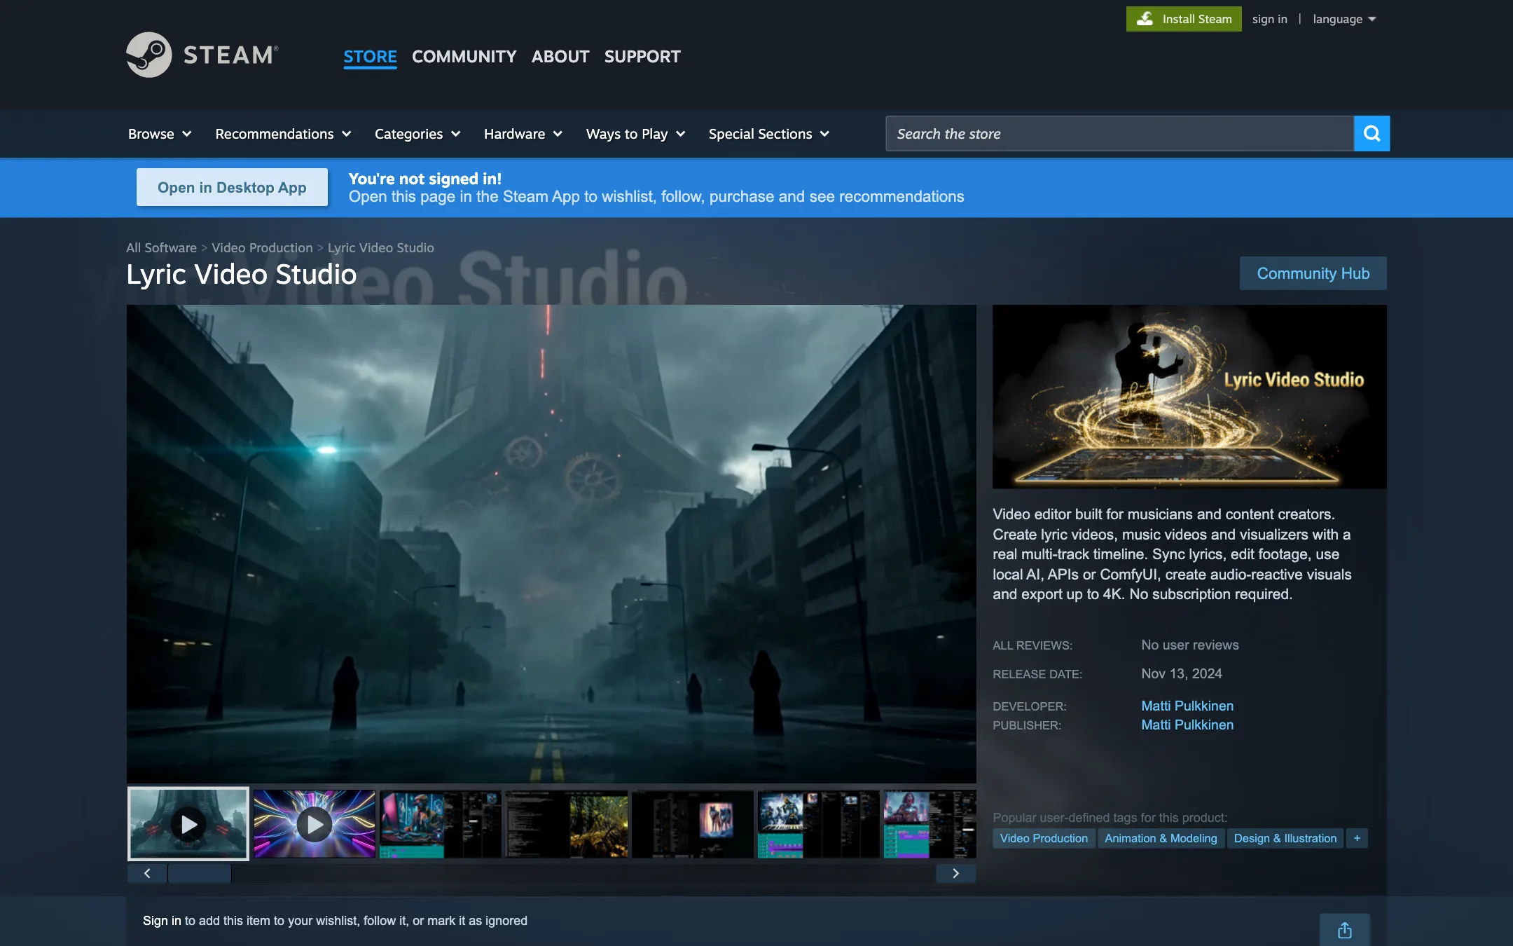Select the wolf artwork screenshot thumbnail
The width and height of the screenshot is (1513, 946).
693,823
